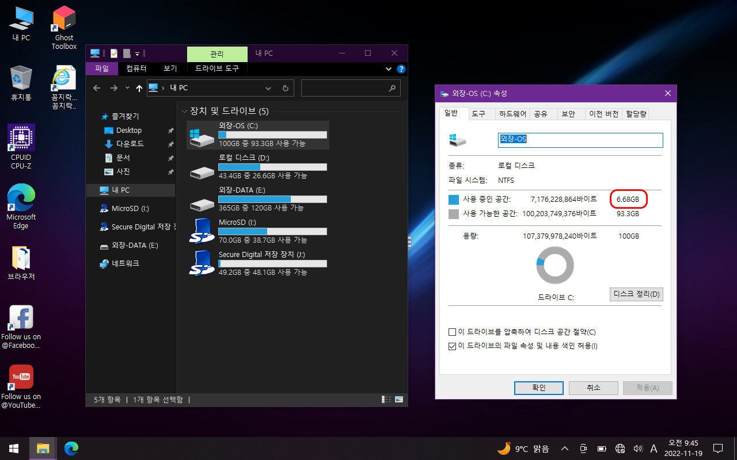
Task: Switch to details view icon in Explorer
Action: click(x=386, y=399)
